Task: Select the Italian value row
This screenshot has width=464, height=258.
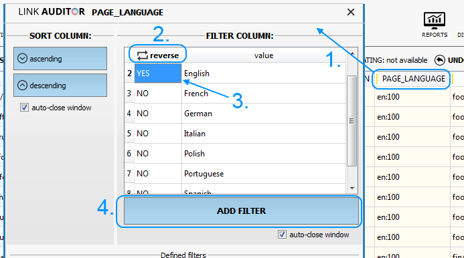Action: coord(264,134)
